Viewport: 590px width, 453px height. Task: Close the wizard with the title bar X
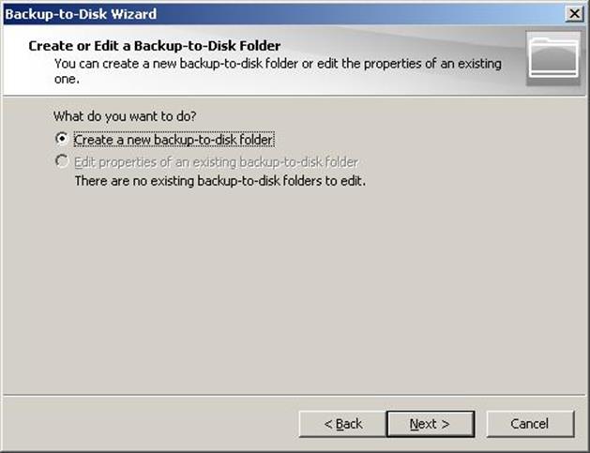[573, 14]
